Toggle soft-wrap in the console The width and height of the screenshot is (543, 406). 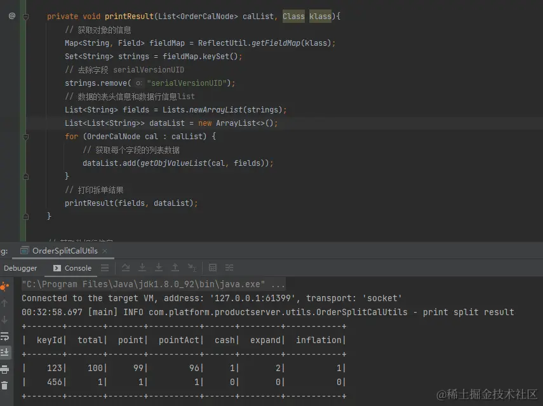pyautogui.click(x=4, y=336)
